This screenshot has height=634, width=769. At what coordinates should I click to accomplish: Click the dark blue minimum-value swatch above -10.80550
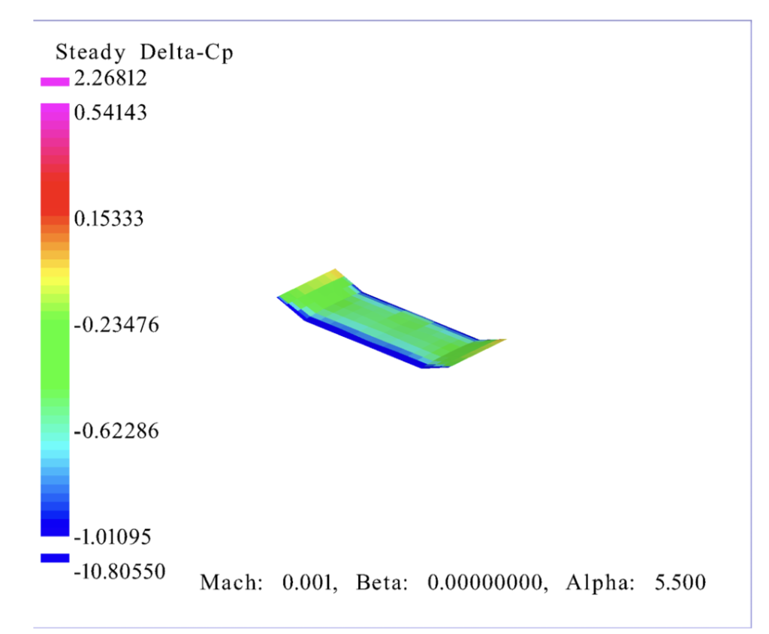pyautogui.click(x=55, y=558)
